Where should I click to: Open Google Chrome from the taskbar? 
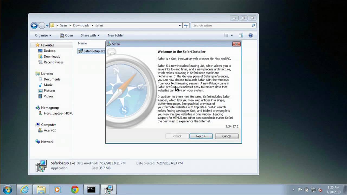click(75, 189)
